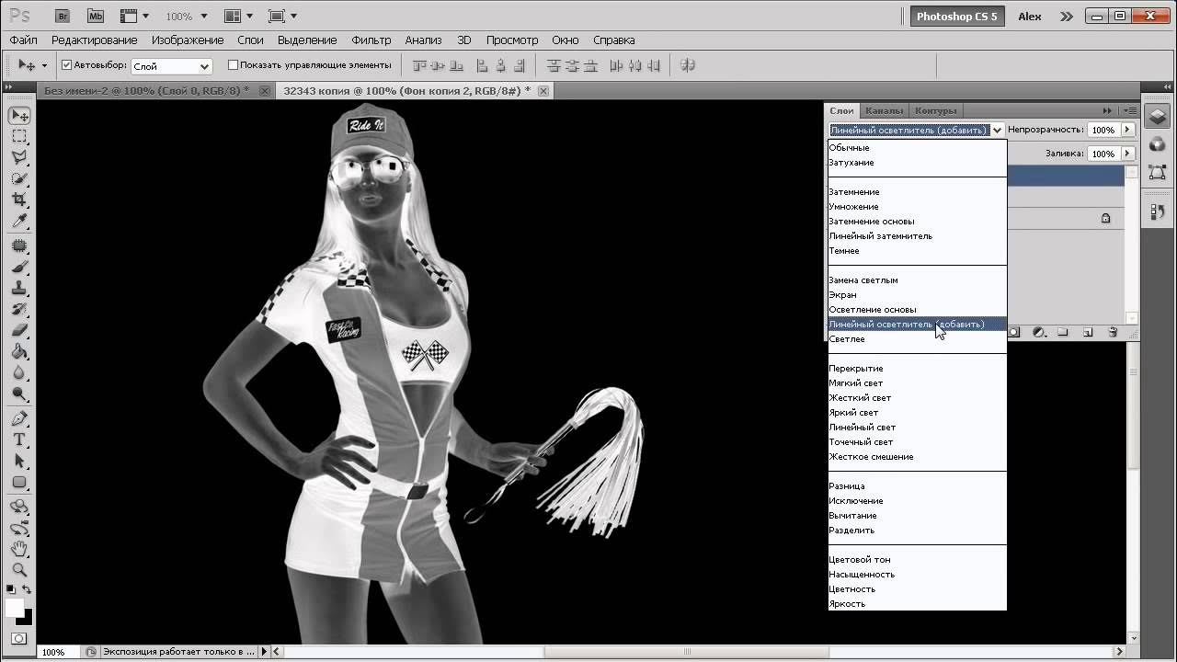
Task: Click the Alex workspace button
Action: tap(1030, 17)
